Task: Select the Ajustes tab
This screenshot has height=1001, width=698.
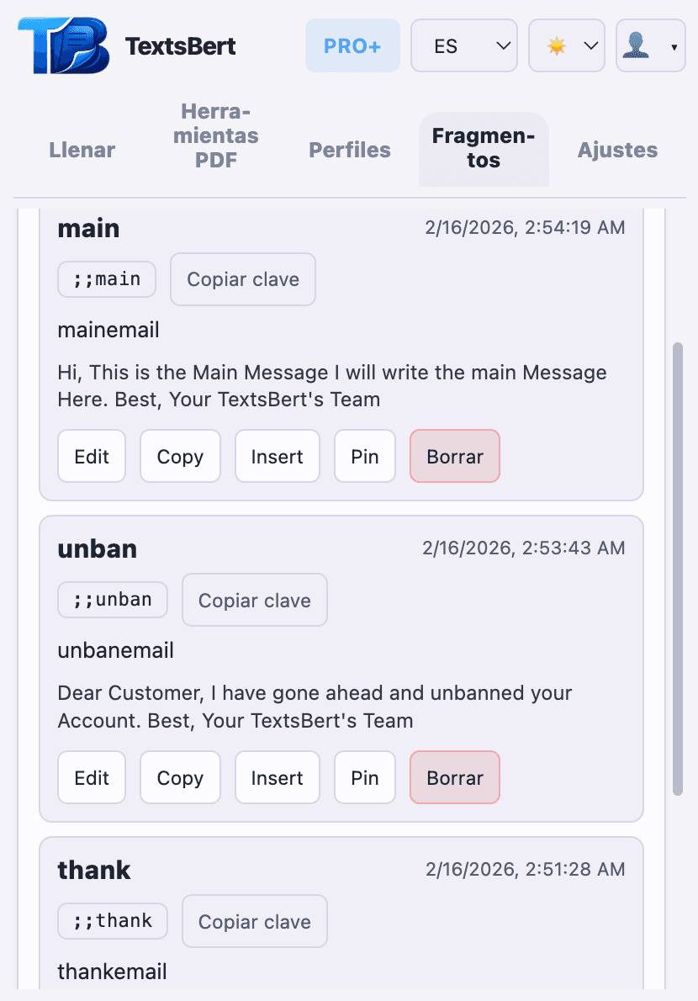Action: pos(617,150)
